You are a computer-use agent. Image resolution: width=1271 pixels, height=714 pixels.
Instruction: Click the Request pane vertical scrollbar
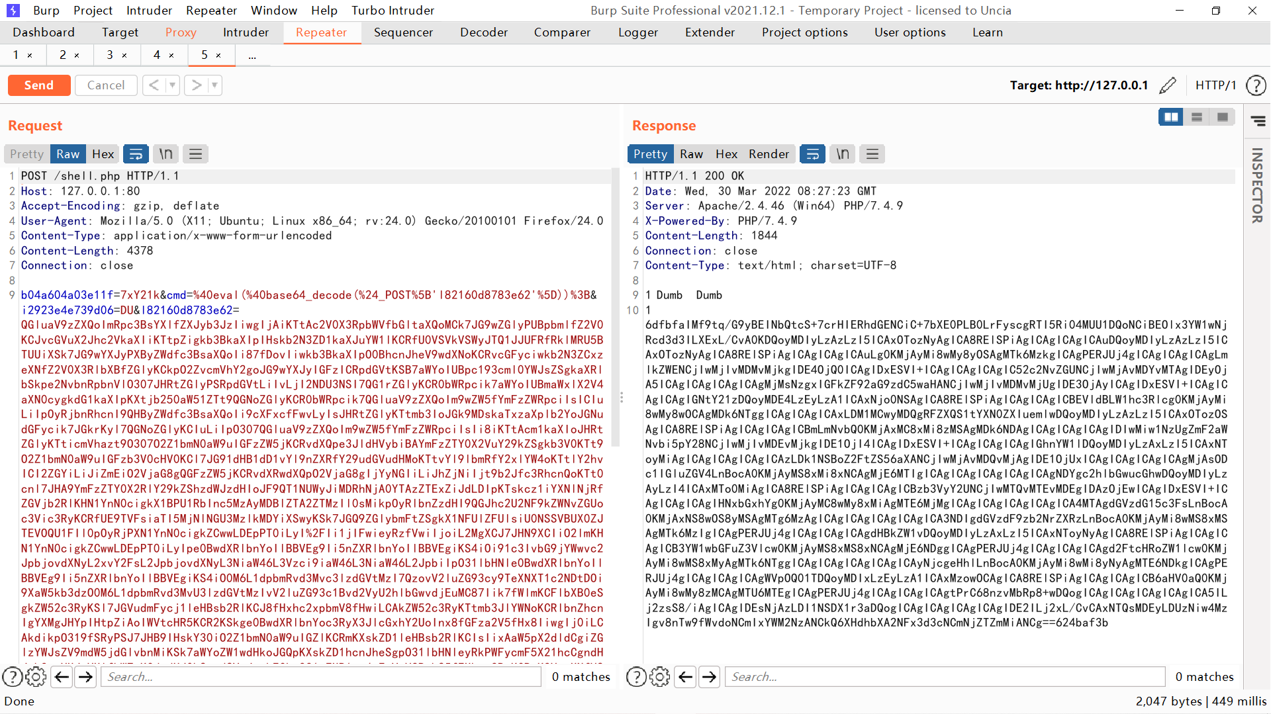point(616,308)
